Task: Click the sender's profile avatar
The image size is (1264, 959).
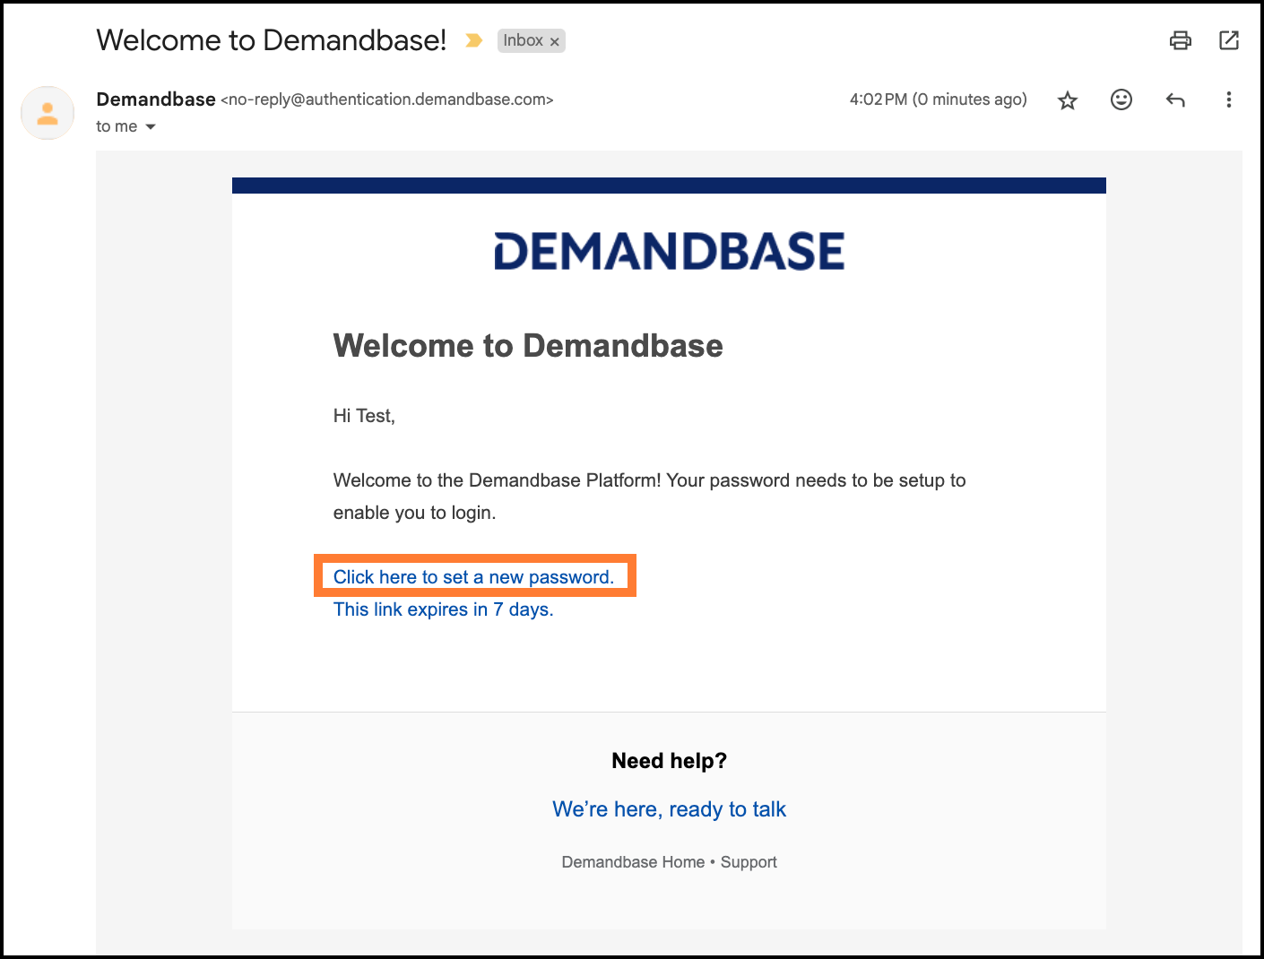Action: 48,113
